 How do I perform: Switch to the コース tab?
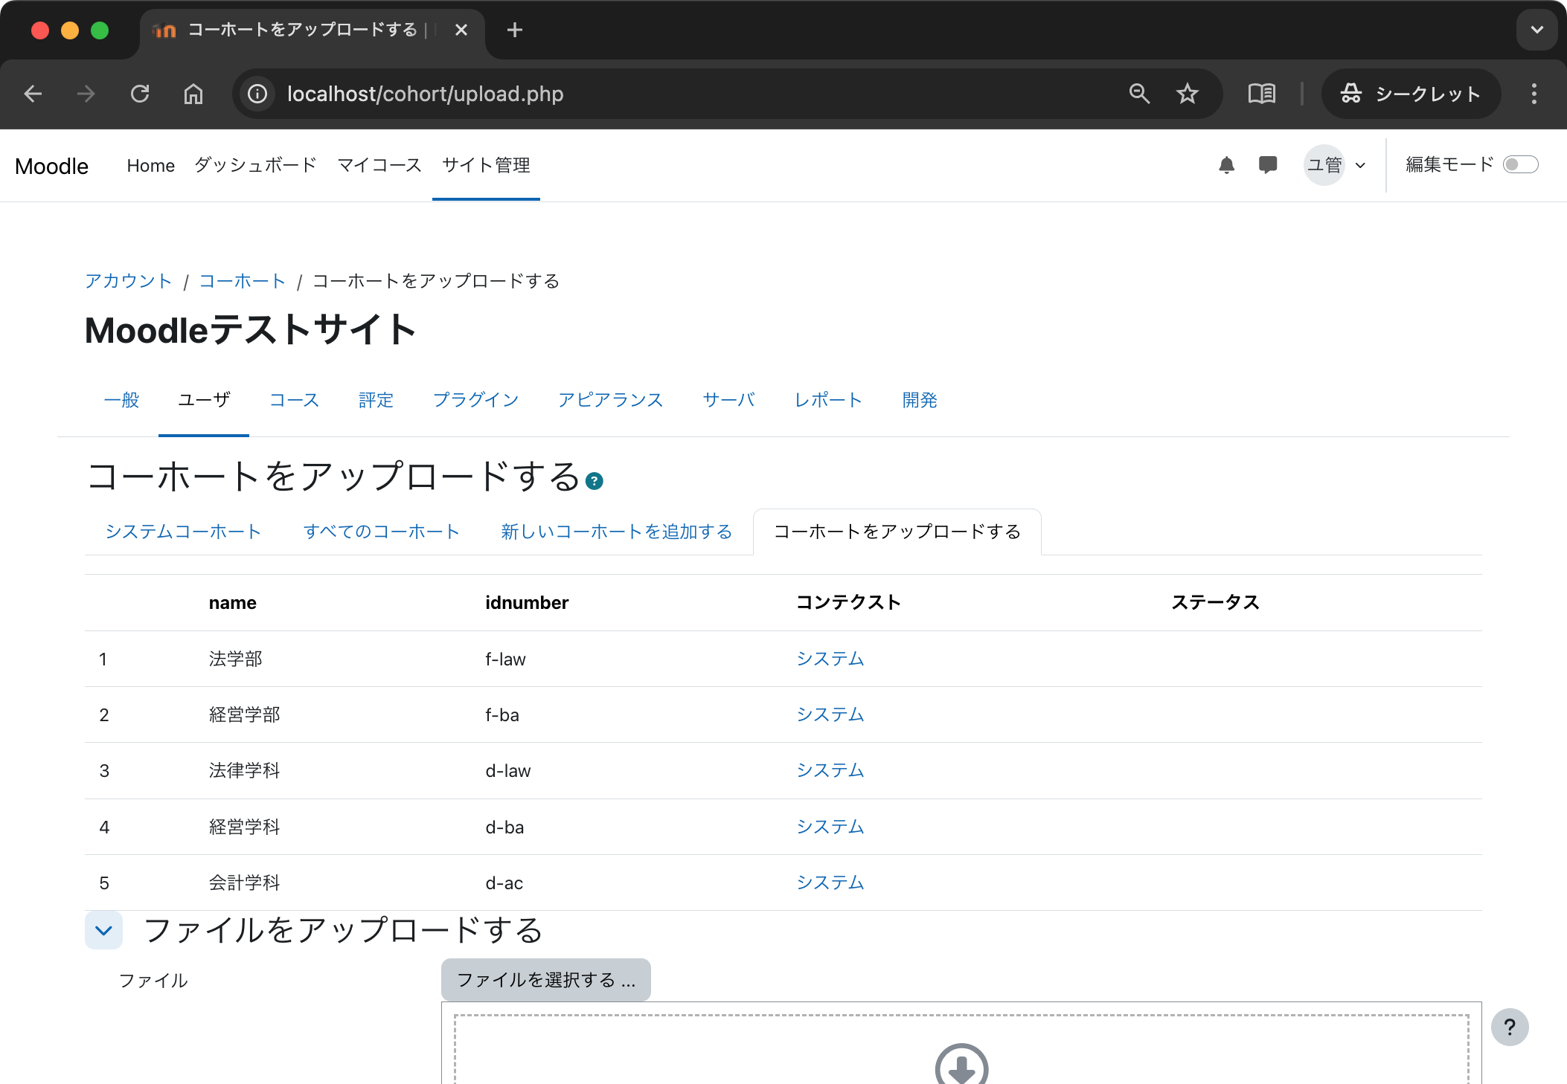pos(294,400)
